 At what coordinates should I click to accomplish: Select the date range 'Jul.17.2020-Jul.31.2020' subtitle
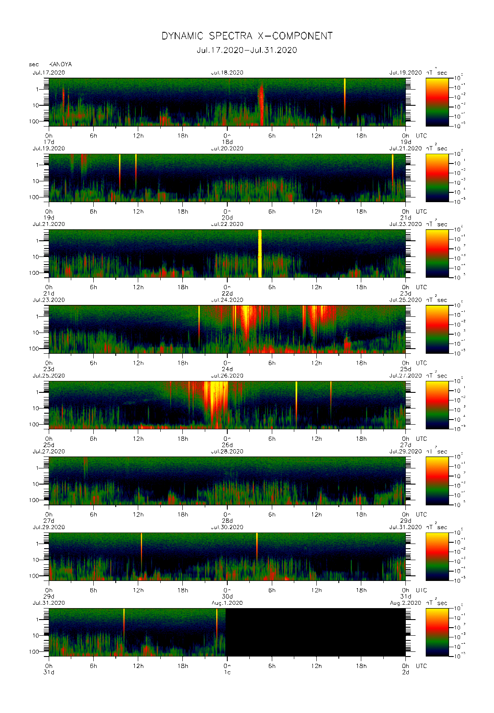247,50
